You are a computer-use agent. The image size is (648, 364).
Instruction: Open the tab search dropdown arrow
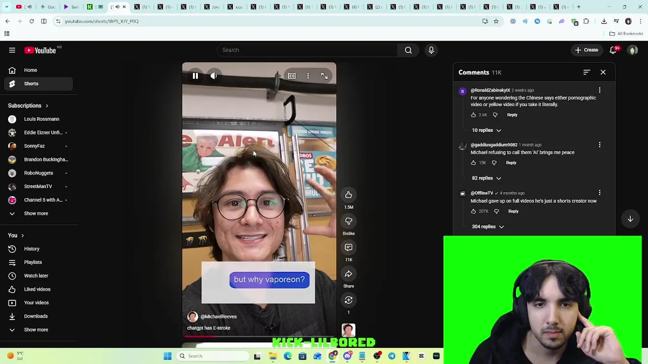click(7, 7)
